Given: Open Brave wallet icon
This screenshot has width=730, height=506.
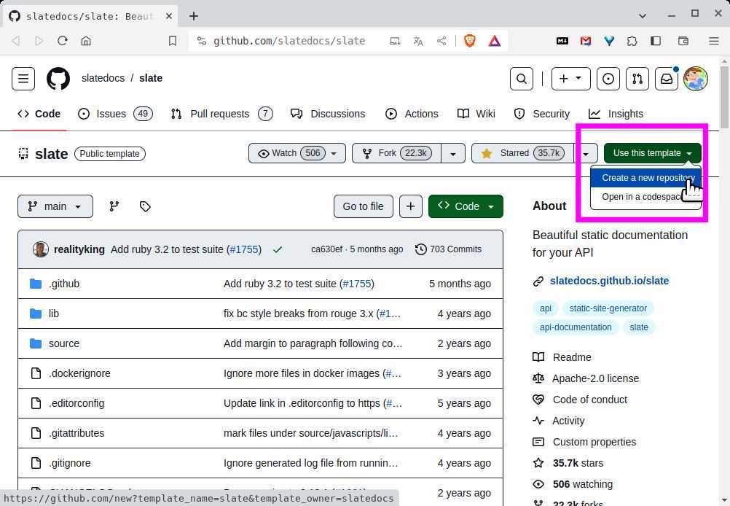Looking at the screenshot, I should coord(683,41).
